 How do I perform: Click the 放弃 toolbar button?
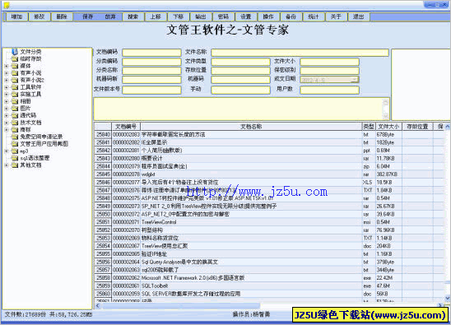click(x=110, y=17)
